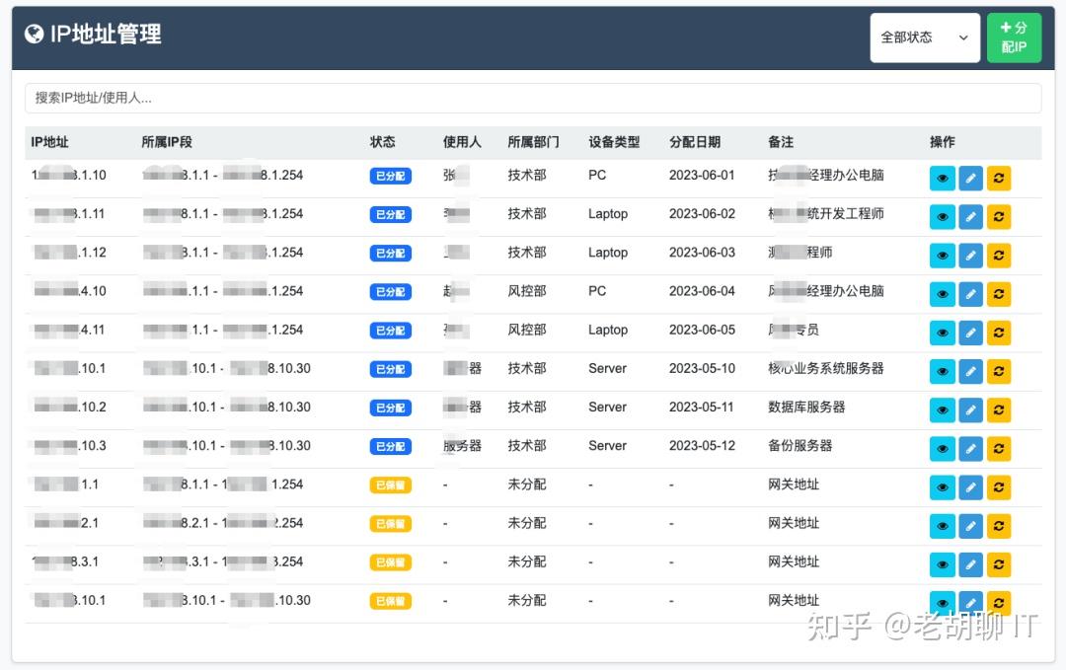
Task: Open the 全部状态 status filter dropdown
Action: pyautogui.click(x=925, y=38)
